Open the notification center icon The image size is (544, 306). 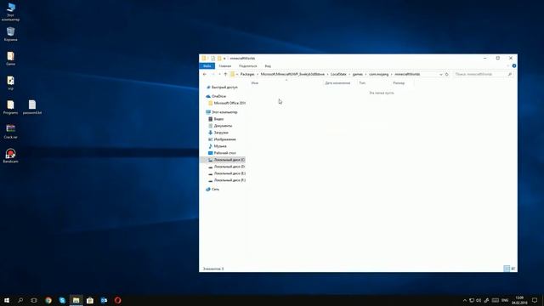click(535, 300)
